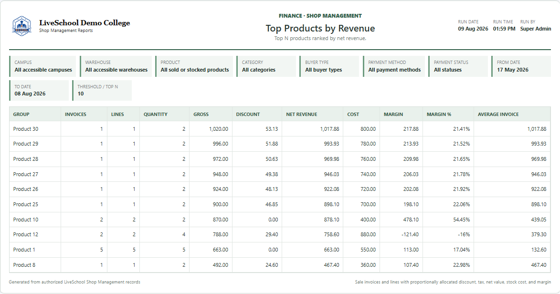Screen dimensions: 560x294
Task: Click the footer note Generated from authorized records
Action: click(74, 282)
